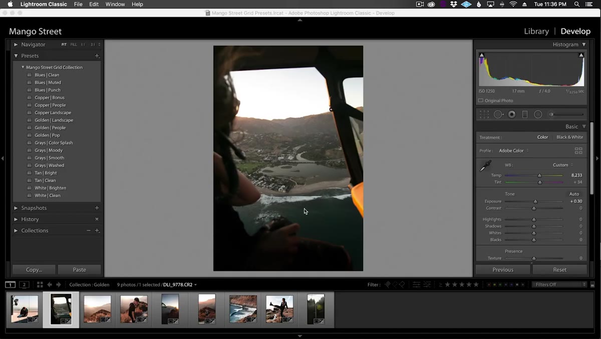This screenshot has height=339, width=601.
Task: Open the Profile Browser grid icon
Action: pyautogui.click(x=578, y=150)
